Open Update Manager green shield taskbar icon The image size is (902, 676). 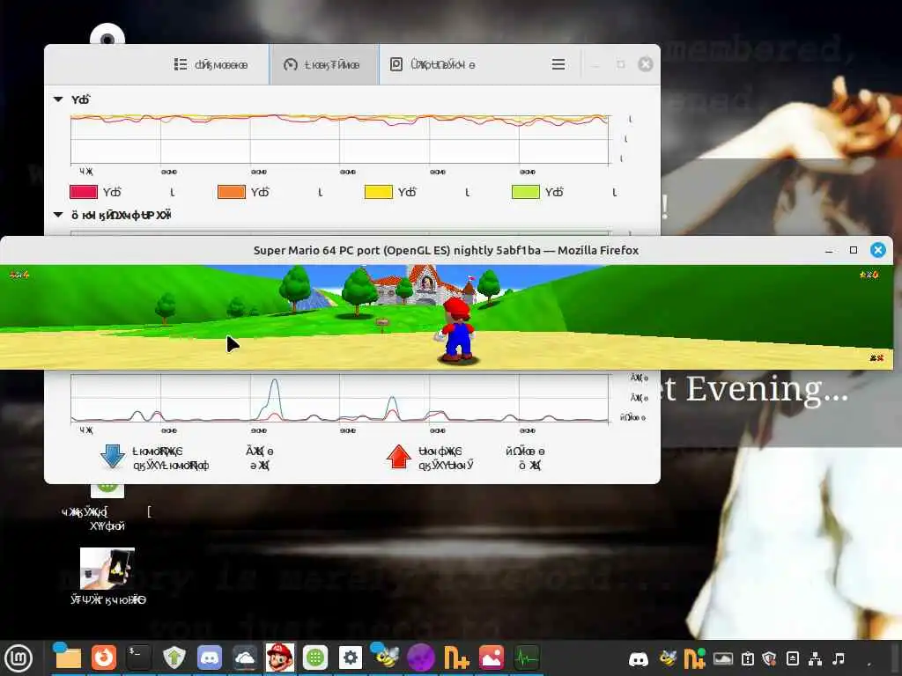tap(174, 658)
